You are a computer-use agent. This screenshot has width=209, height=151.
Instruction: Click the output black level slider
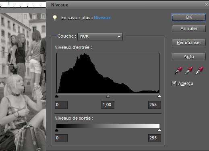pos(57,130)
